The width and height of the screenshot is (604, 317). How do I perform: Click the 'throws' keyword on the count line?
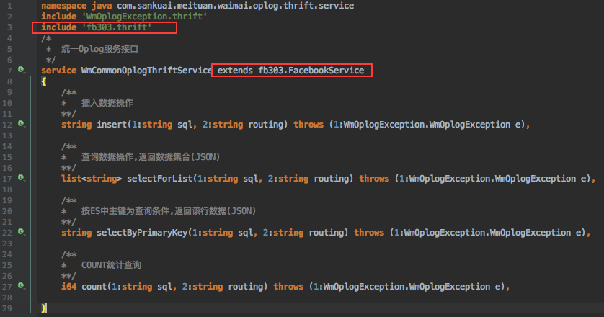[288, 286]
